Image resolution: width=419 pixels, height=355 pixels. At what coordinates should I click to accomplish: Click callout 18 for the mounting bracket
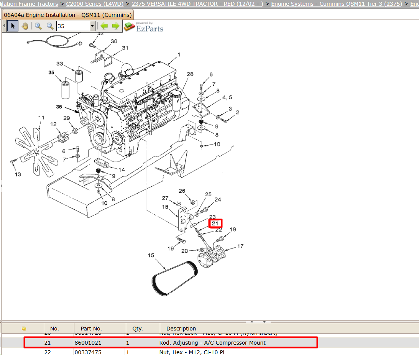165,207
